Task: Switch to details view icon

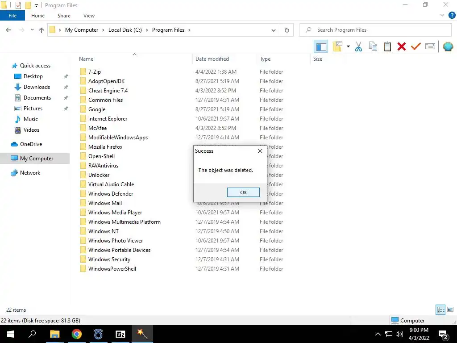Action: tap(440, 310)
